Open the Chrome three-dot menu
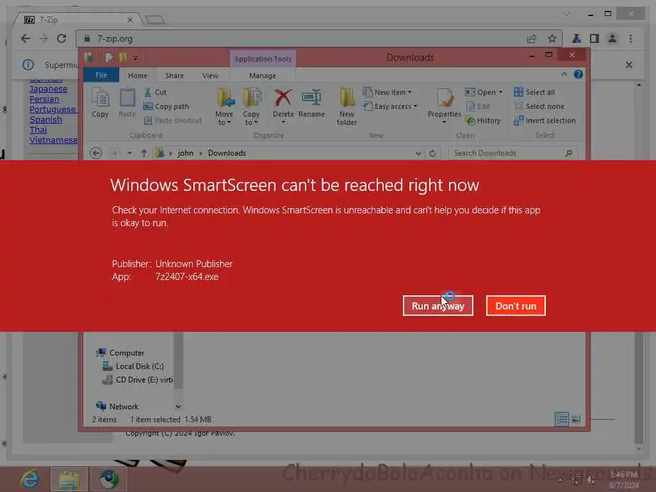The image size is (656, 492). [630, 38]
